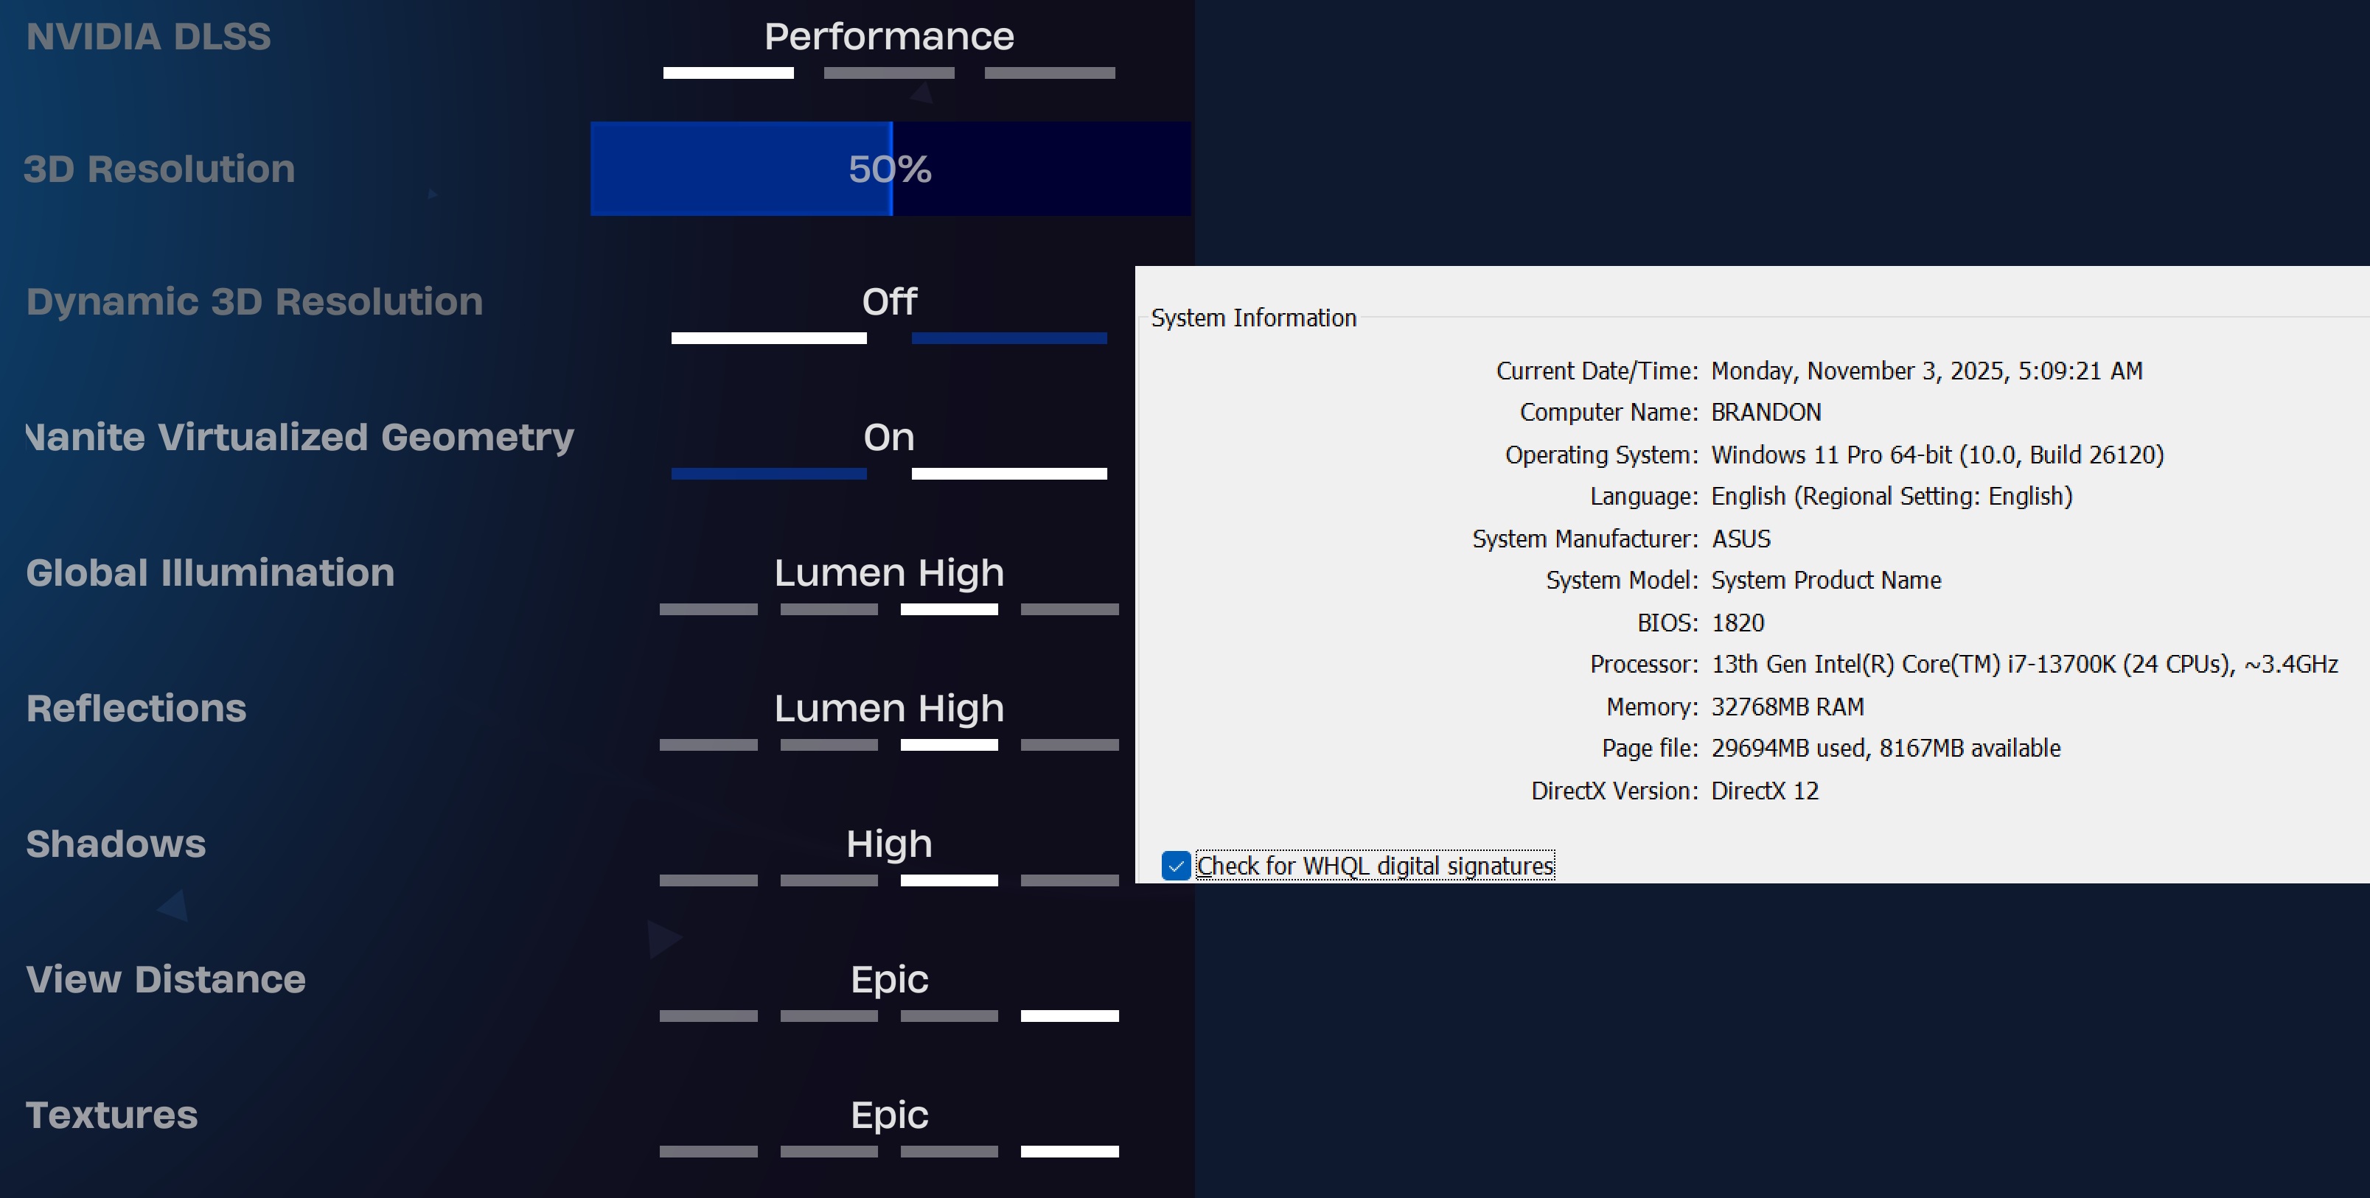Select the third NVIDIA DLSS quality segment

click(x=1049, y=73)
